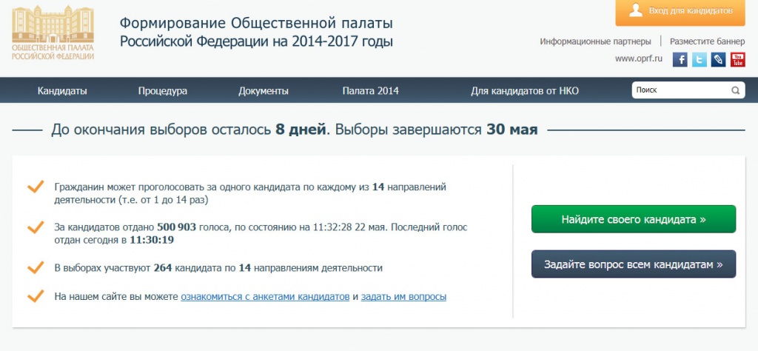Focus the Поиск search field

click(681, 90)
